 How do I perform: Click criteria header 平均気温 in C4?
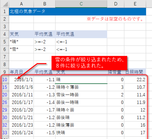click(x=81, y=34)
